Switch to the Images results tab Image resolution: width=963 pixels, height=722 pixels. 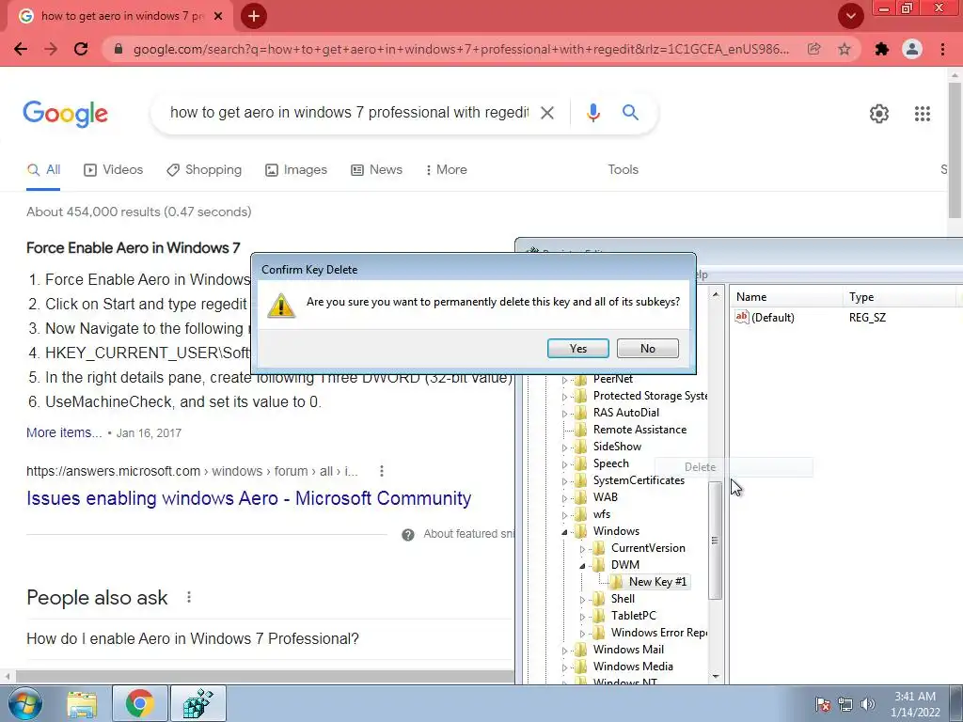point(296,170)
